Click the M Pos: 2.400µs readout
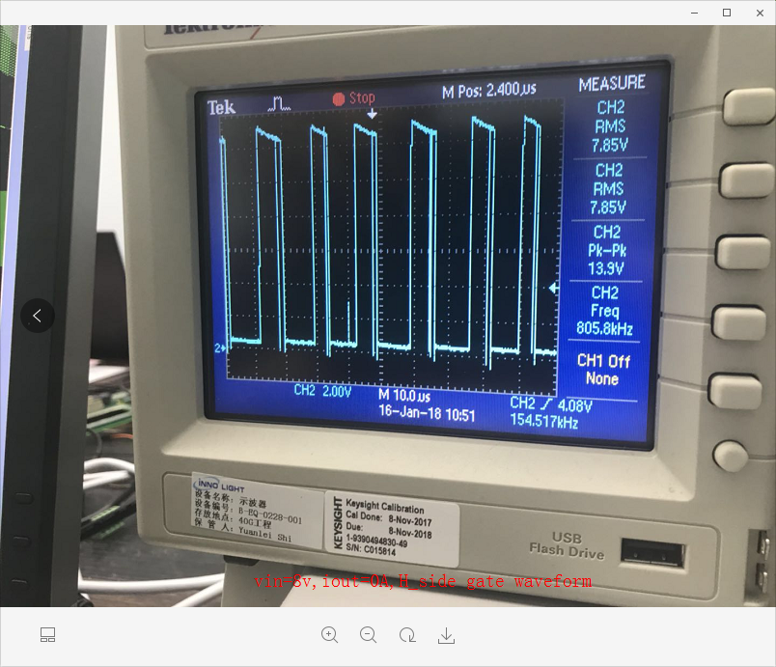 [489, 91]
